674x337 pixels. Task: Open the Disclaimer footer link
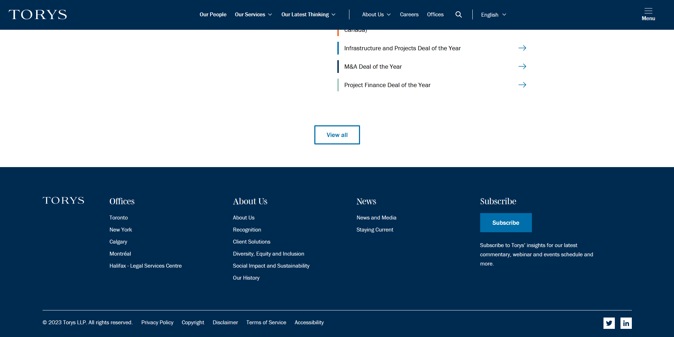pyautogui.click(x=225, y=322)
